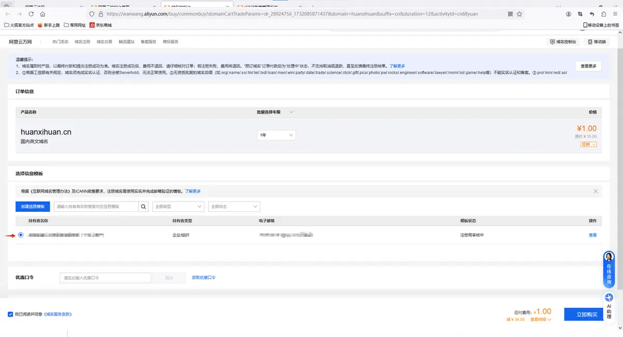
Task: Click the site security padlock icon
Action: 100,14
